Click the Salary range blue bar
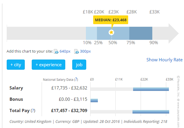Screen dimensions: 184x128 click(x=151, y=89)
